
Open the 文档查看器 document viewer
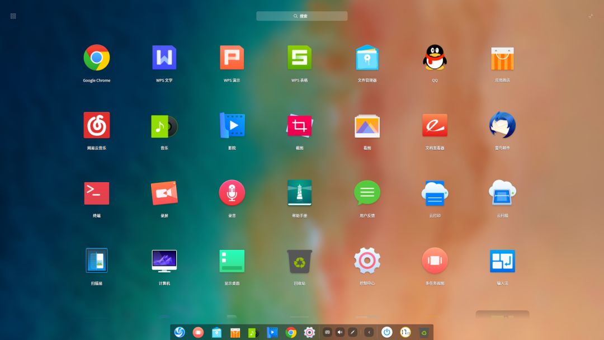tap(435, 125)
